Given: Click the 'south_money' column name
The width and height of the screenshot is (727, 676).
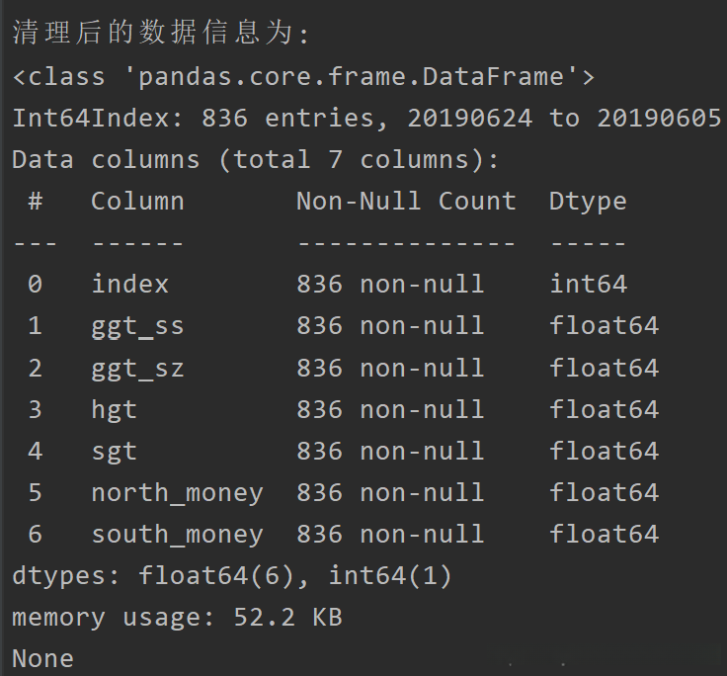Looking at the screenshot, I should [x=178, y=535].
